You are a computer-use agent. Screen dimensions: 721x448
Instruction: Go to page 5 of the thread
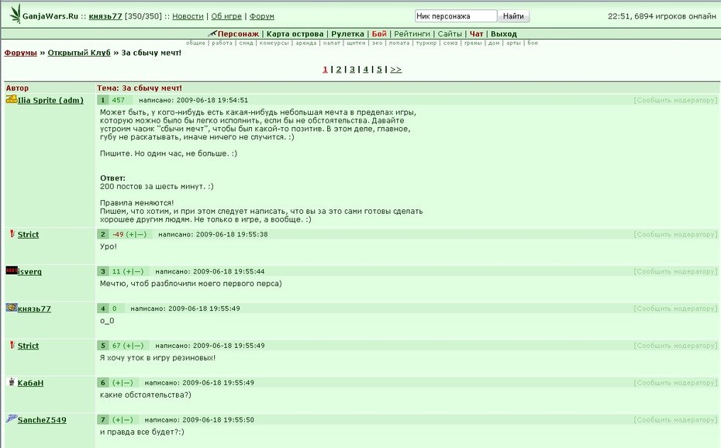point(379,70)
